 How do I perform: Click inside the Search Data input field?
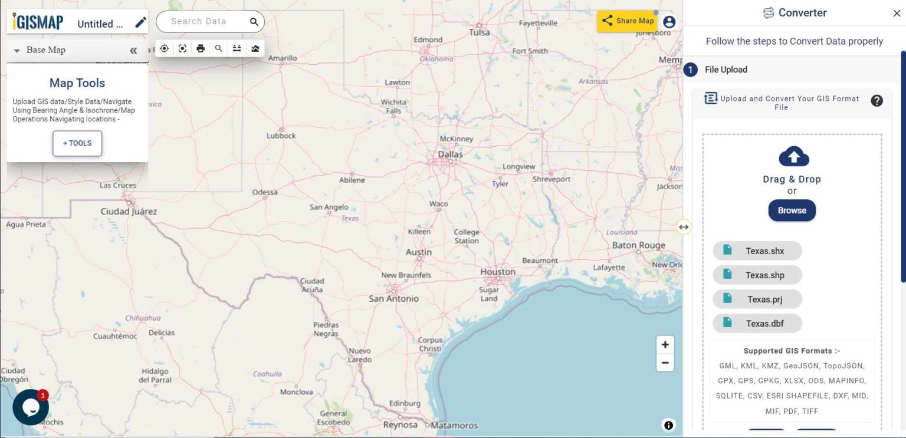203,21
